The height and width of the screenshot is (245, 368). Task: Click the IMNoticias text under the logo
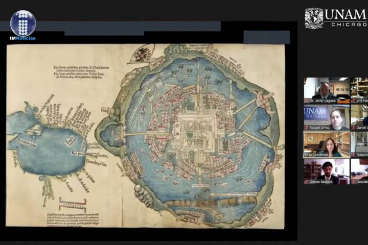[x=22, y=38]
